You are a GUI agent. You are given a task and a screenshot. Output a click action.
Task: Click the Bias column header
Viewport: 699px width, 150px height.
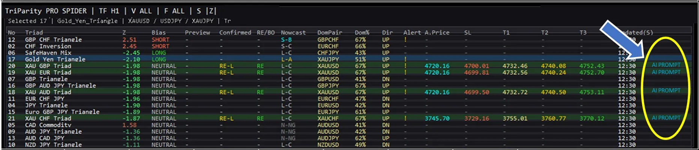(x=158, y=33)
